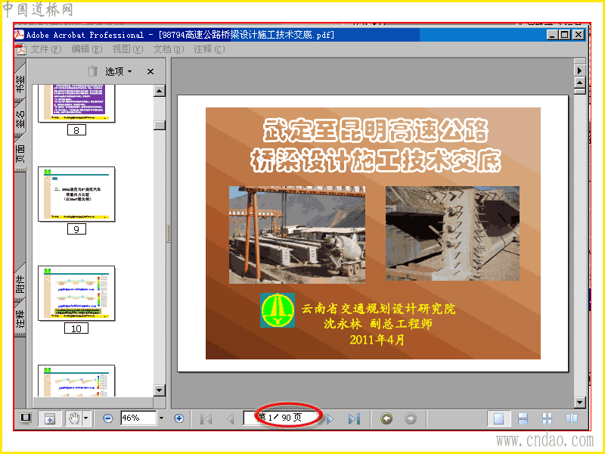Switch to the 书签 bookmarks tab

click(x=20, y=82)
